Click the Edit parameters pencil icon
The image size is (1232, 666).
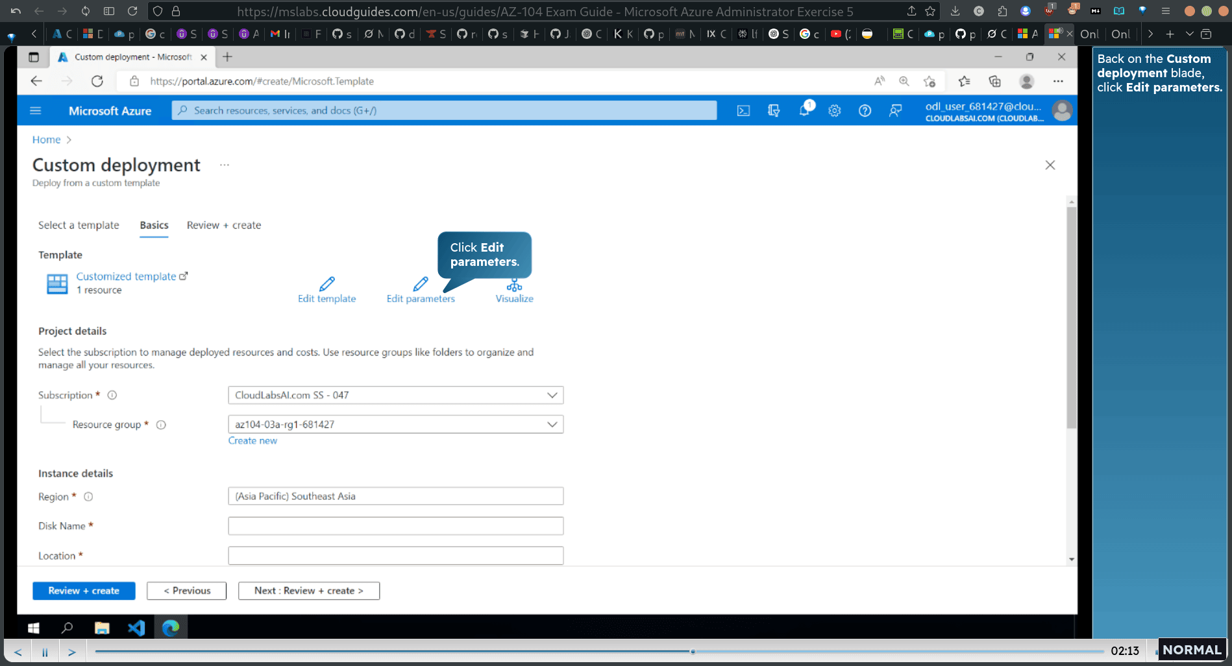pyautogui.click(x=421, y=284)
